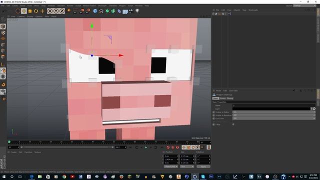Open the green array modeling flyout
The image size is (320, 180).
(x=113, y=11)
